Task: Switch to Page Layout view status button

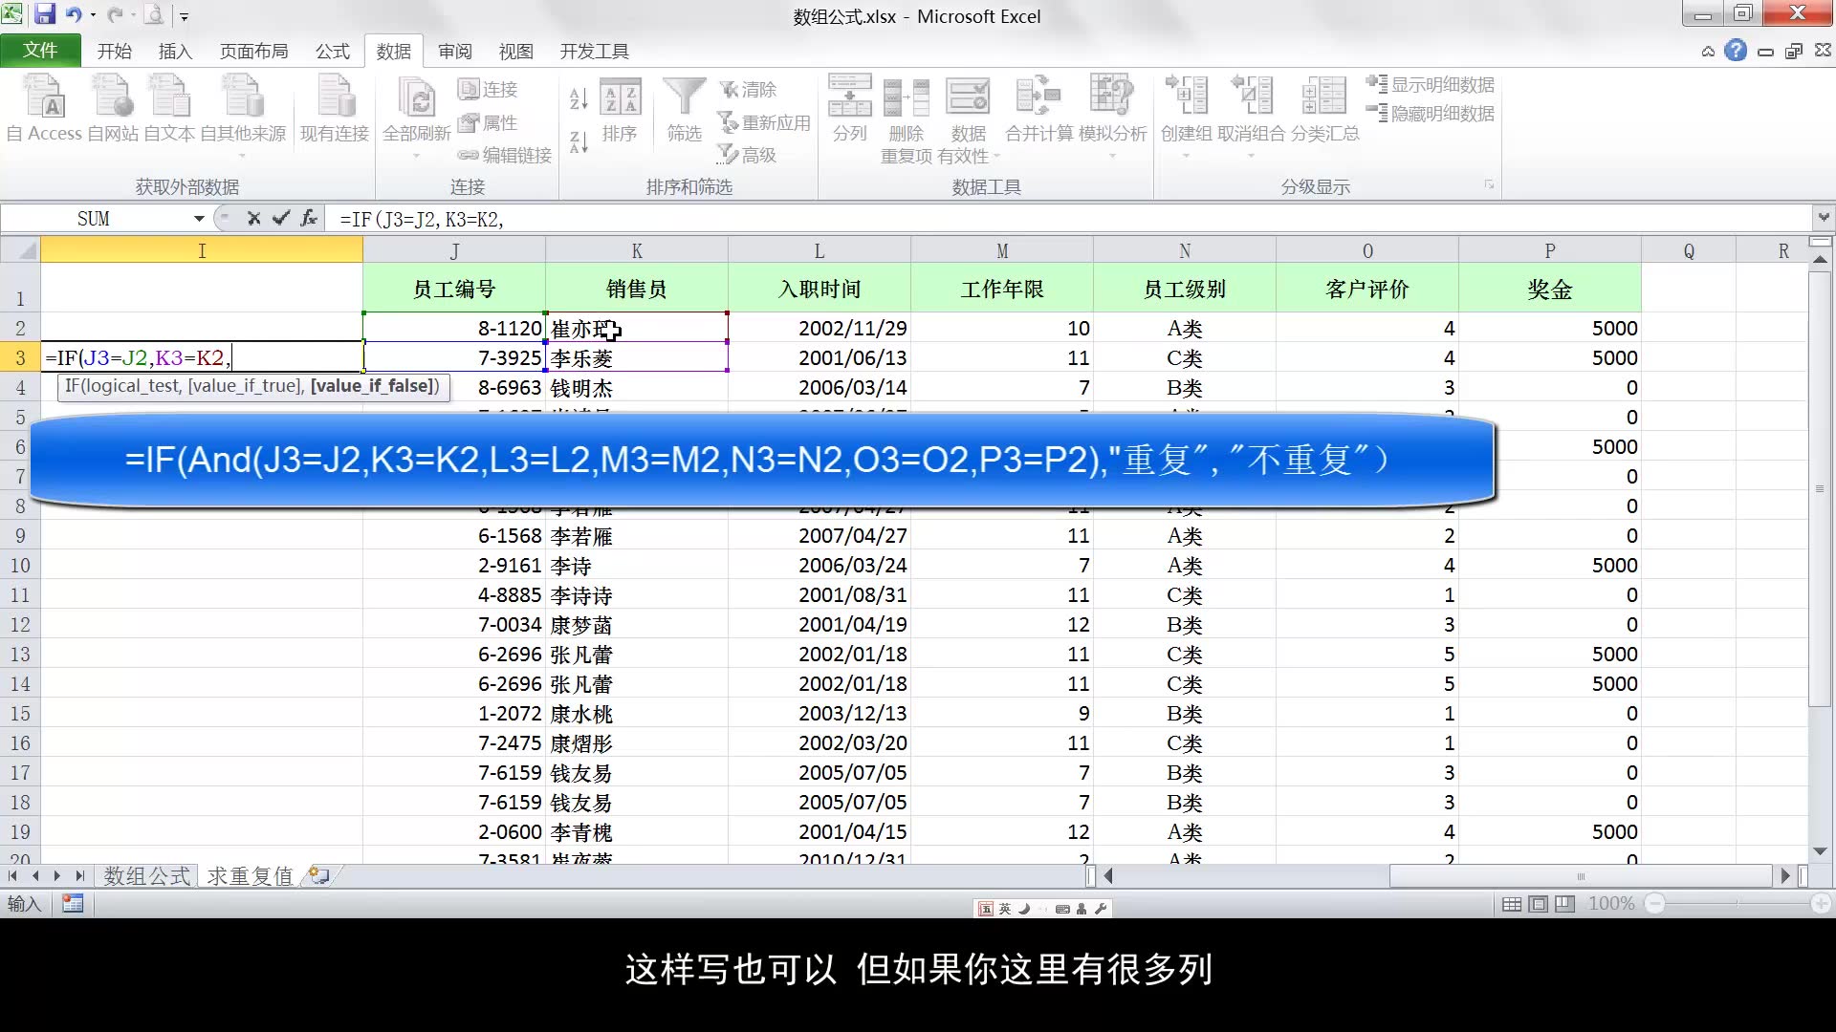Action: pyautogui.click(x=1538, y=904)
